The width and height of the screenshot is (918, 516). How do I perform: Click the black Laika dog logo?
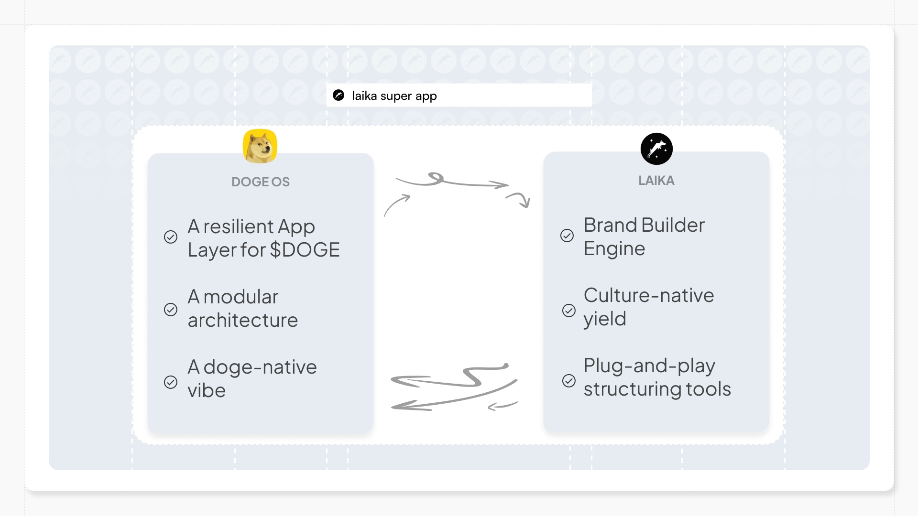[656, 149]
